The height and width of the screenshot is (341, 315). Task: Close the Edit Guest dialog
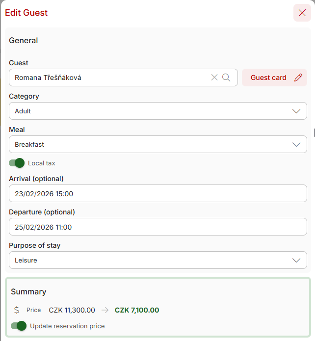tap(302, 13)
